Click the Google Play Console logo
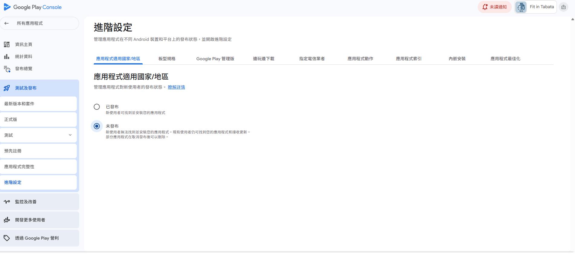 pos(33,7)
